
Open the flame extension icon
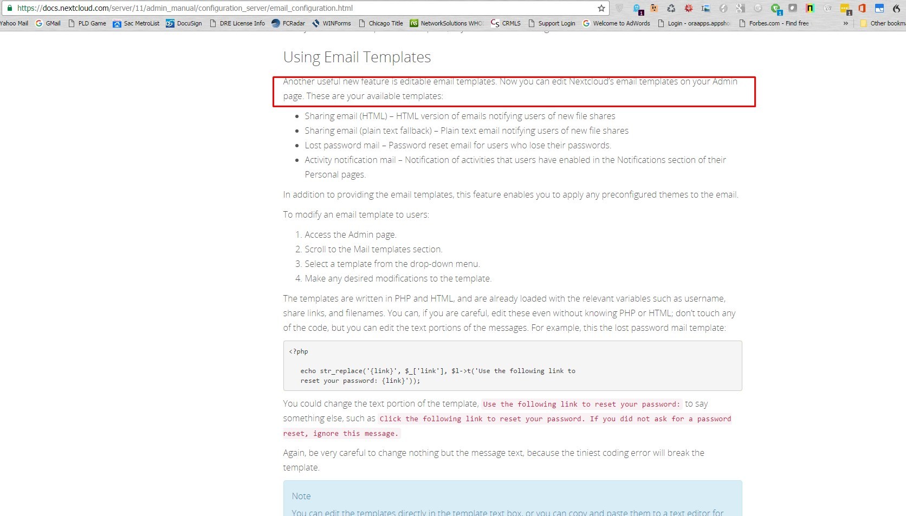(896, 8)
